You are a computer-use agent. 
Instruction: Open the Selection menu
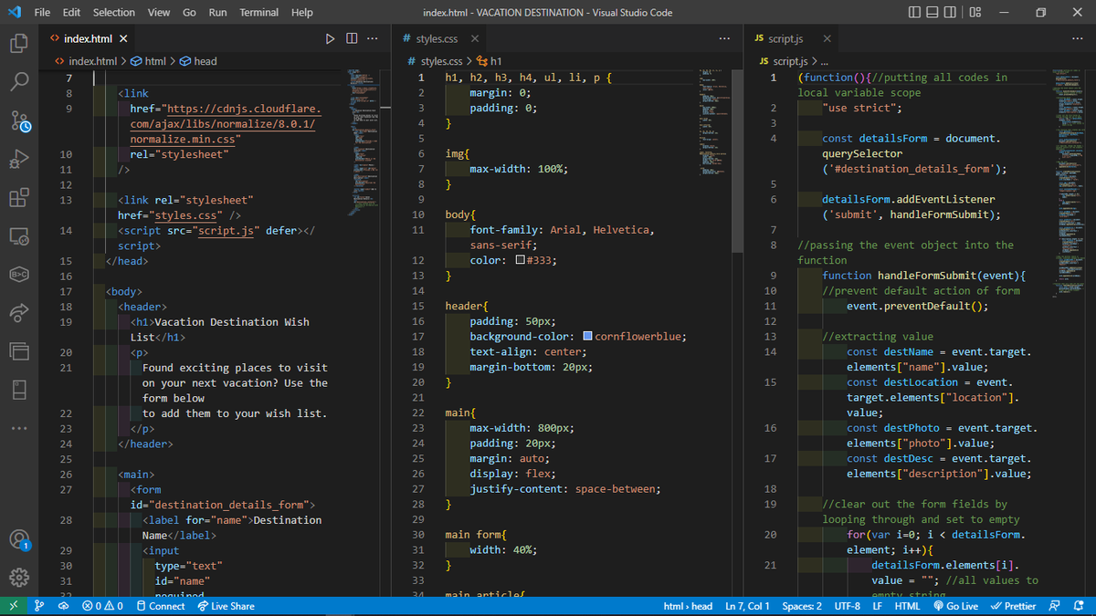point(114,13)
